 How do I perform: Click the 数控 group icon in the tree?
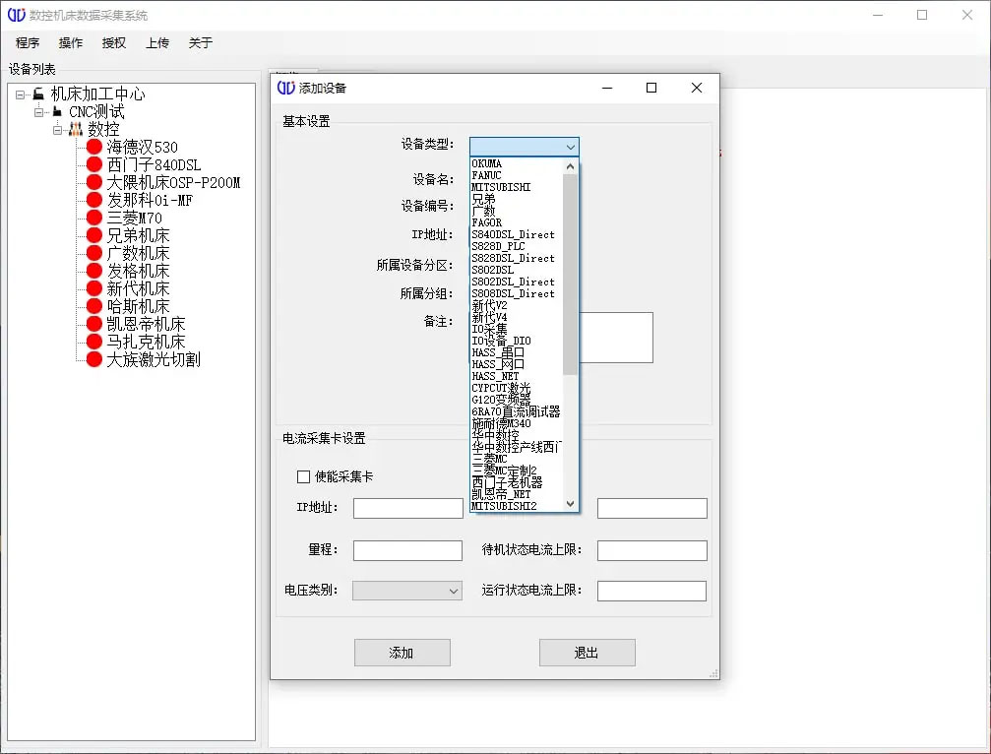click(76, 129)
